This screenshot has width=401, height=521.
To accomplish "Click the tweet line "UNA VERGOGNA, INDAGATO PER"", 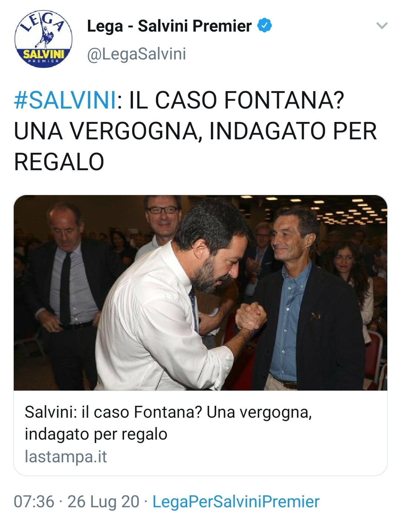I will tap(195, 131).
